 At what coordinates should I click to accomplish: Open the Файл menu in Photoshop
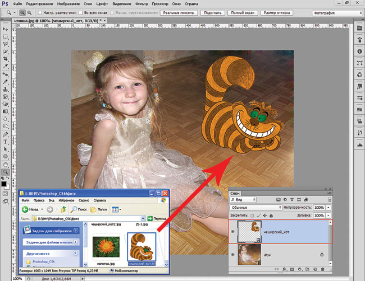[18, 4]
